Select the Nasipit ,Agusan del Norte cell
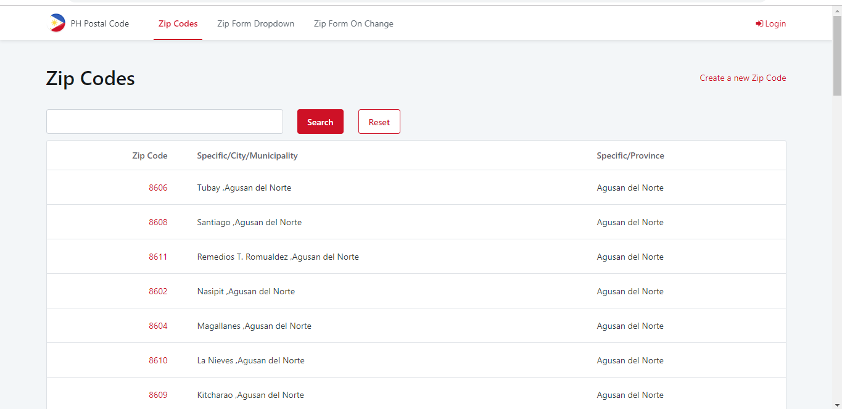The image size is (842, 409). coord(246,291)
